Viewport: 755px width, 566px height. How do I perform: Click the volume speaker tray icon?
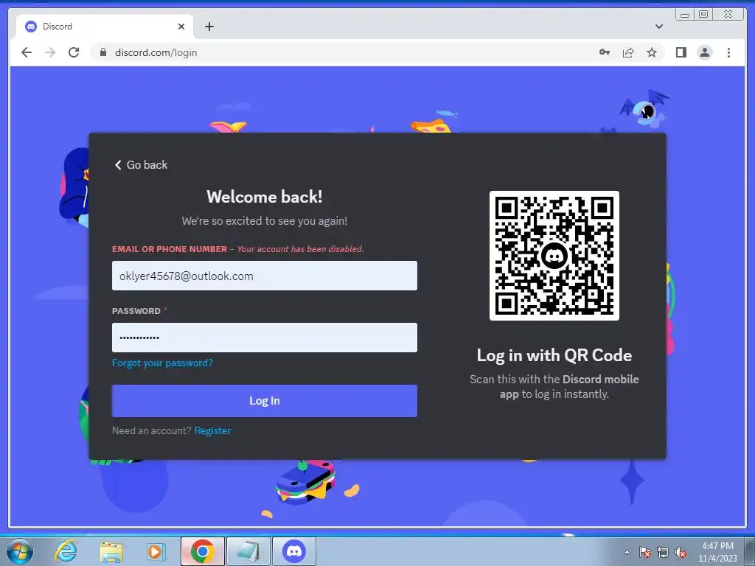681,552
